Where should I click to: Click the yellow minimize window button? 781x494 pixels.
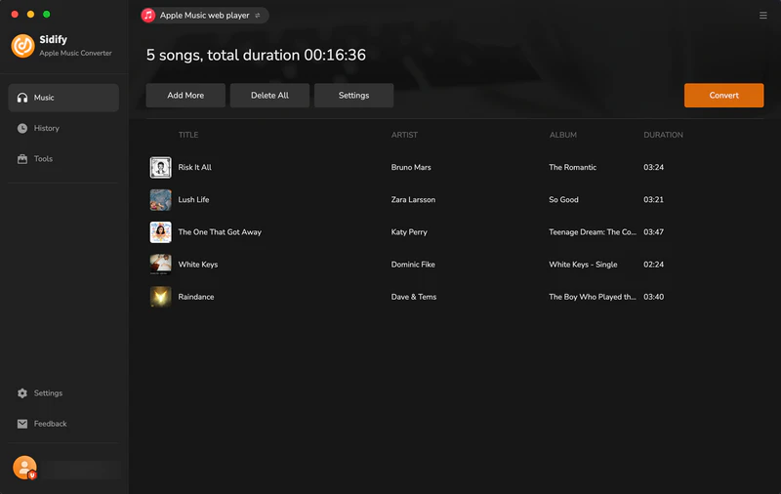[x=30, y=15]
